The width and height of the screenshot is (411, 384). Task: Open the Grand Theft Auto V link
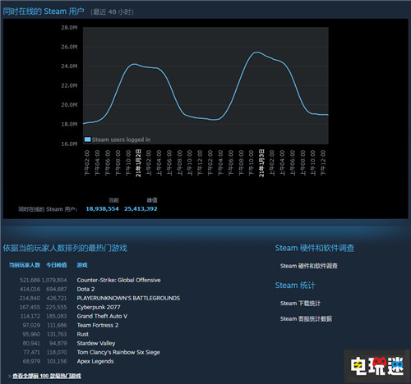point(102,316)
